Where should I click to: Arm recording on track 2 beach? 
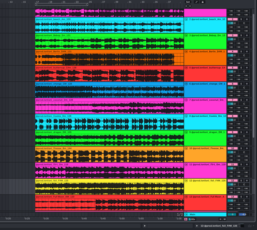pyautogui.click(x=247, y=19)
